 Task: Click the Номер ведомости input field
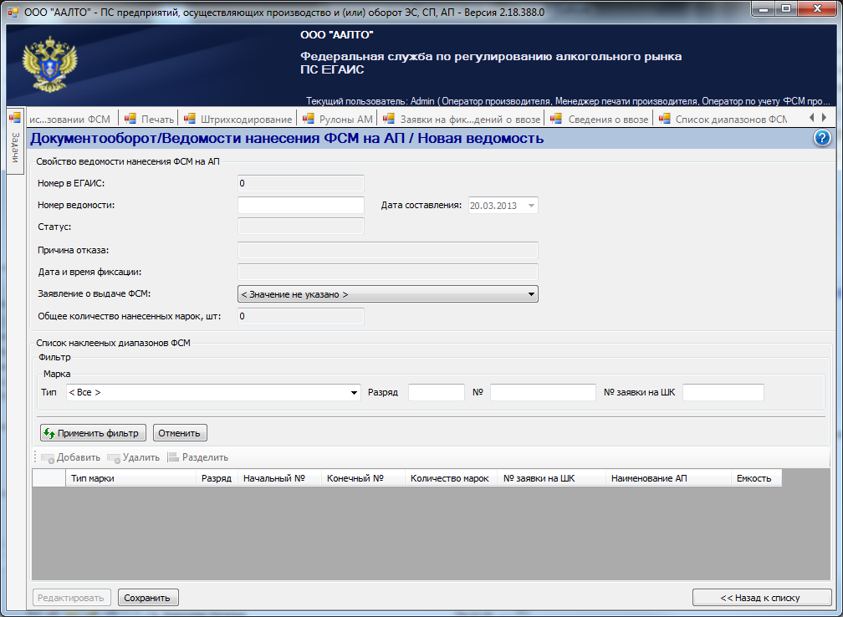301,206
